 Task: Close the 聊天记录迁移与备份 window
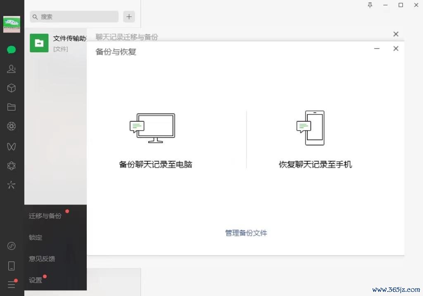(x=396, y=34)
